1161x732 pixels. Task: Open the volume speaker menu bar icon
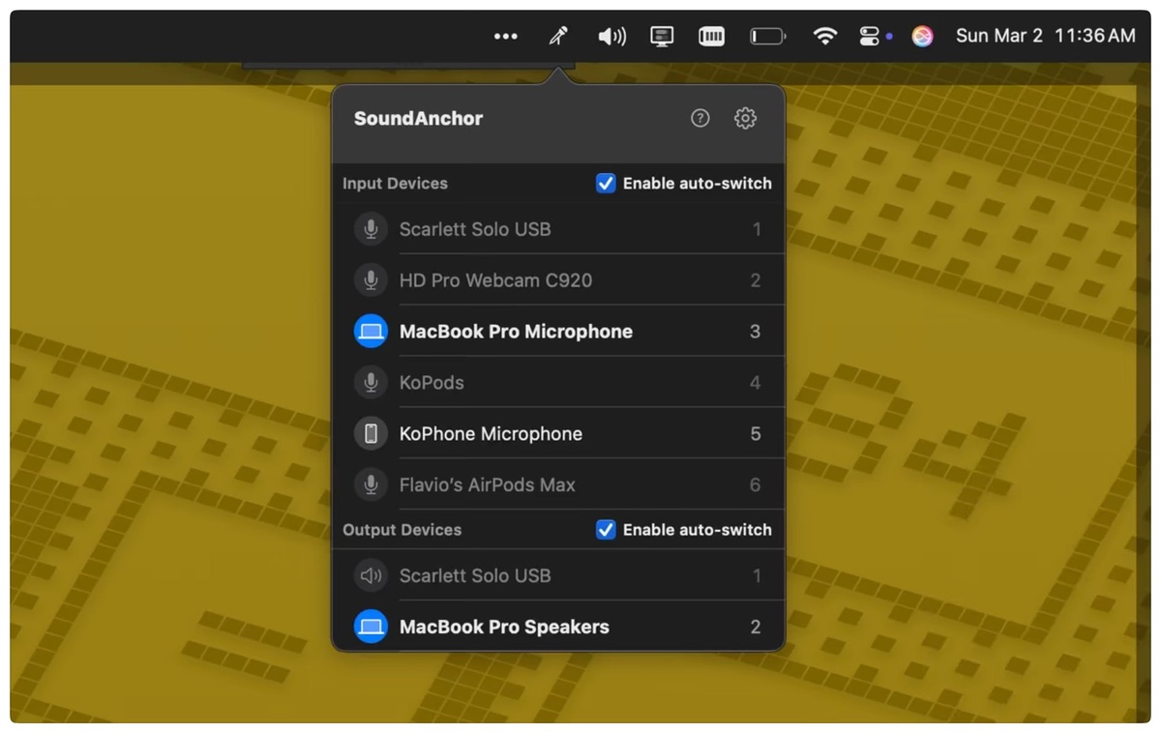(611, 36)
